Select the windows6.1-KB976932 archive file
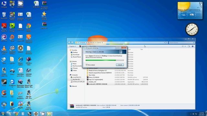Image resolution: width=207 pixels, height=116 pixels. click(117, 84)
